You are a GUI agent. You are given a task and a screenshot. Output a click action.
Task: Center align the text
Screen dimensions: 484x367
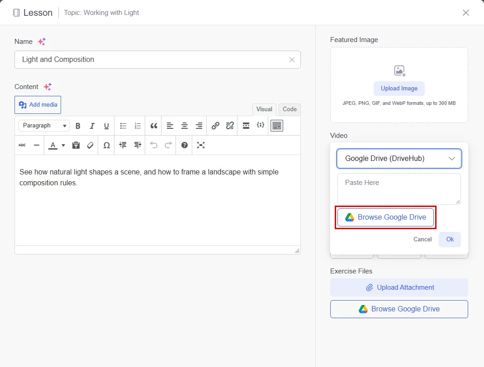[x=184, y=126]
